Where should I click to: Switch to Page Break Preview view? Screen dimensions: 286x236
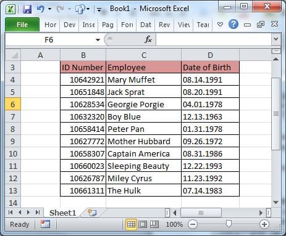coord(154,224)
